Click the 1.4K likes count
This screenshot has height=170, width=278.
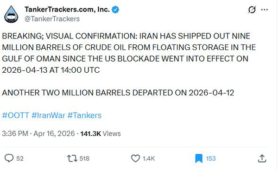tap(149, 158)
